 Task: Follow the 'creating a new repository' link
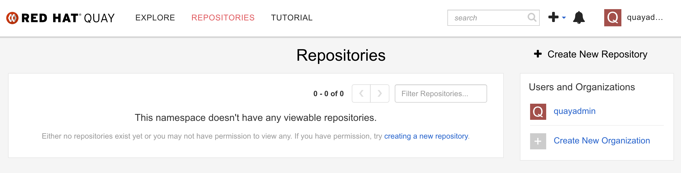[x=426, y=136]
